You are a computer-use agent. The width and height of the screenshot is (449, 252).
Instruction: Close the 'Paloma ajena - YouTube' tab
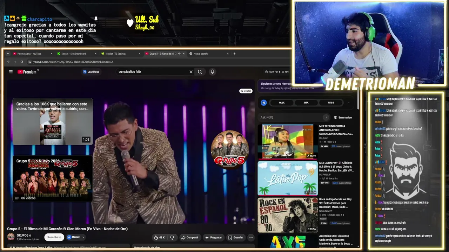click(x=52, y=54)
